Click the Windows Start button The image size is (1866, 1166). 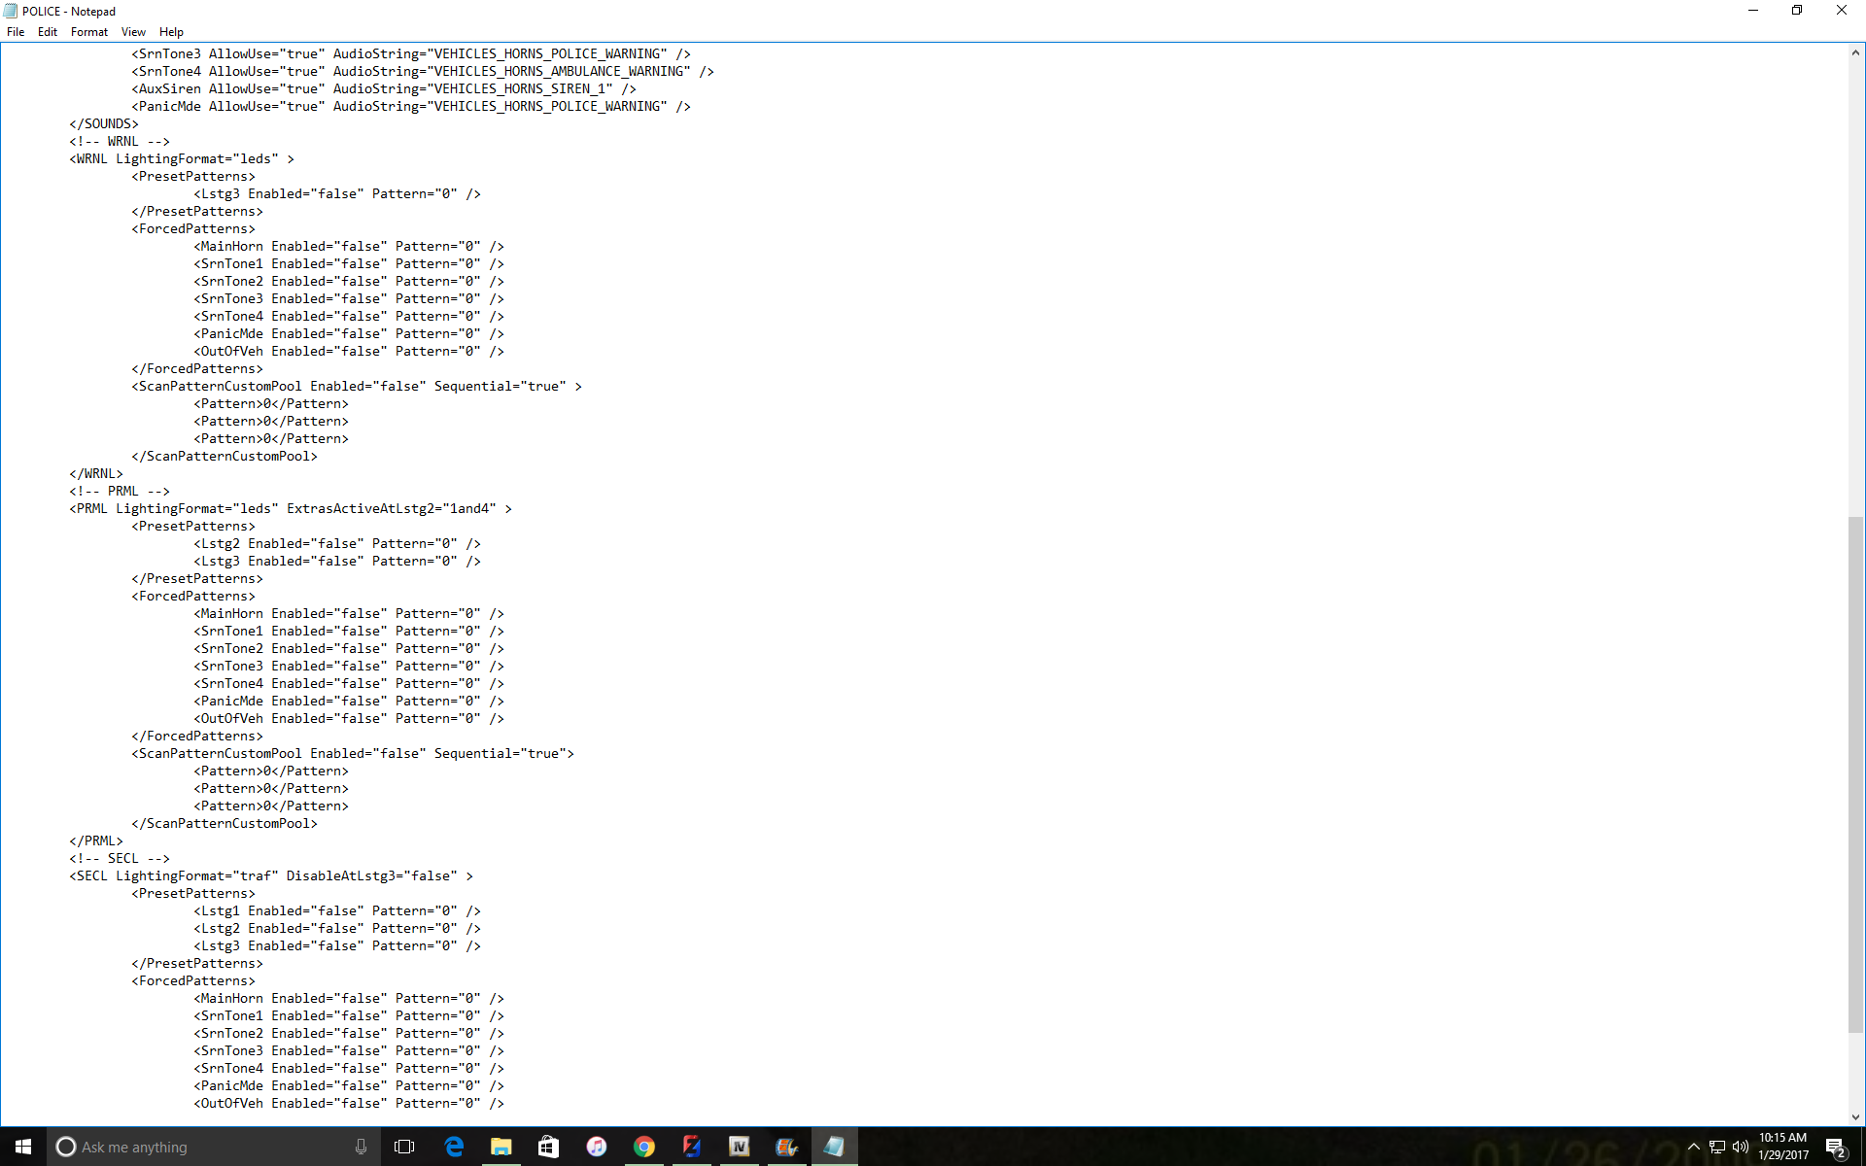[23, 1147]
